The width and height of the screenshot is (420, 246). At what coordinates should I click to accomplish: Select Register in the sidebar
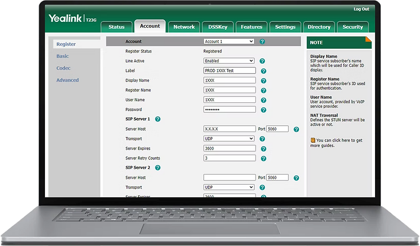(x=76, y=44)
